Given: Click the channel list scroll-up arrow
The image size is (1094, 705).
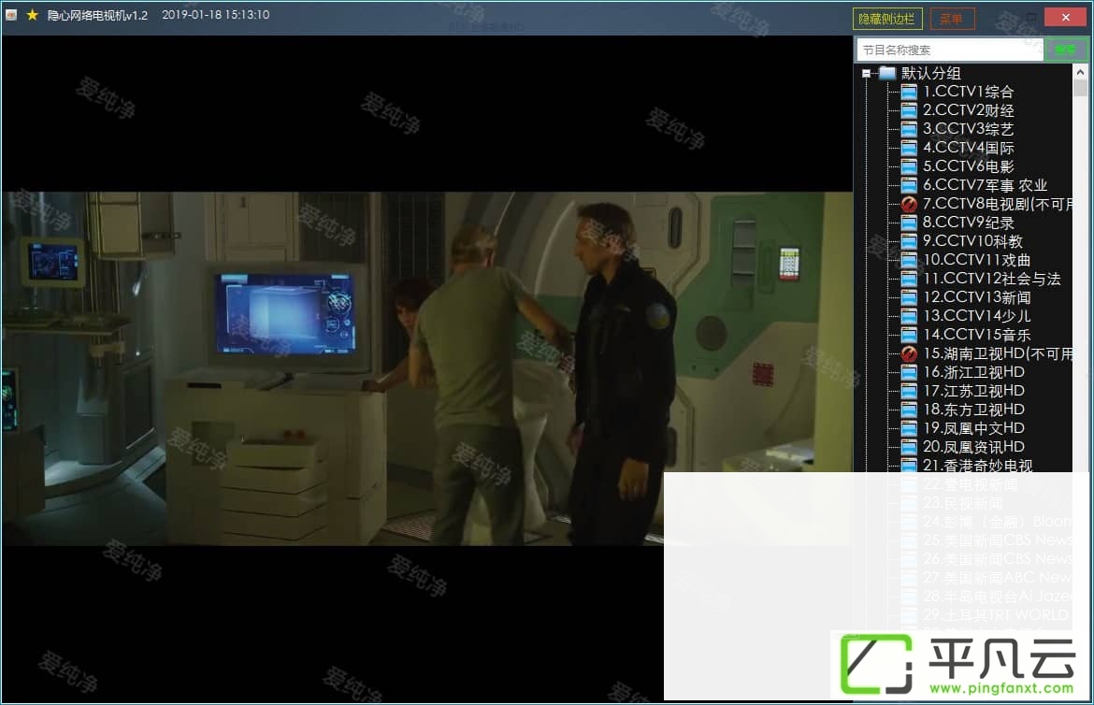Looking at the screenshot, I should [x=1080, y=71].
